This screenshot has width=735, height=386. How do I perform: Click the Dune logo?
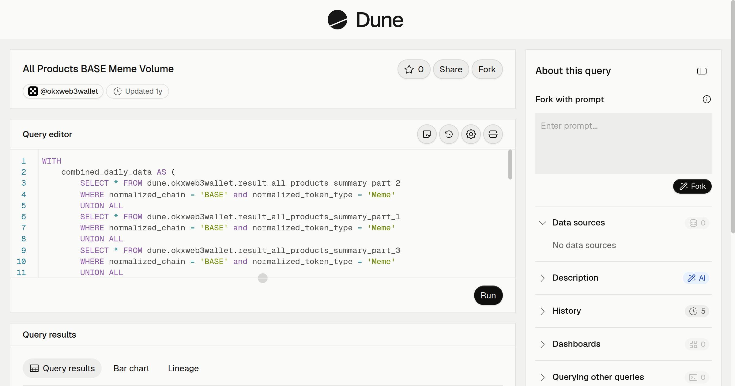[x=365, y=20]
